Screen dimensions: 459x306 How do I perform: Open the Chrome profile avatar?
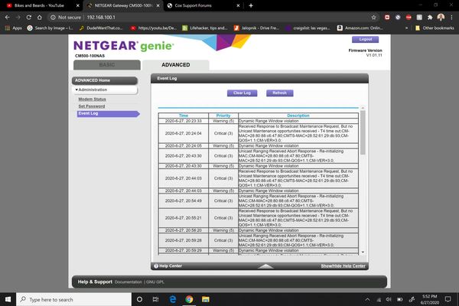click(441, 18)
